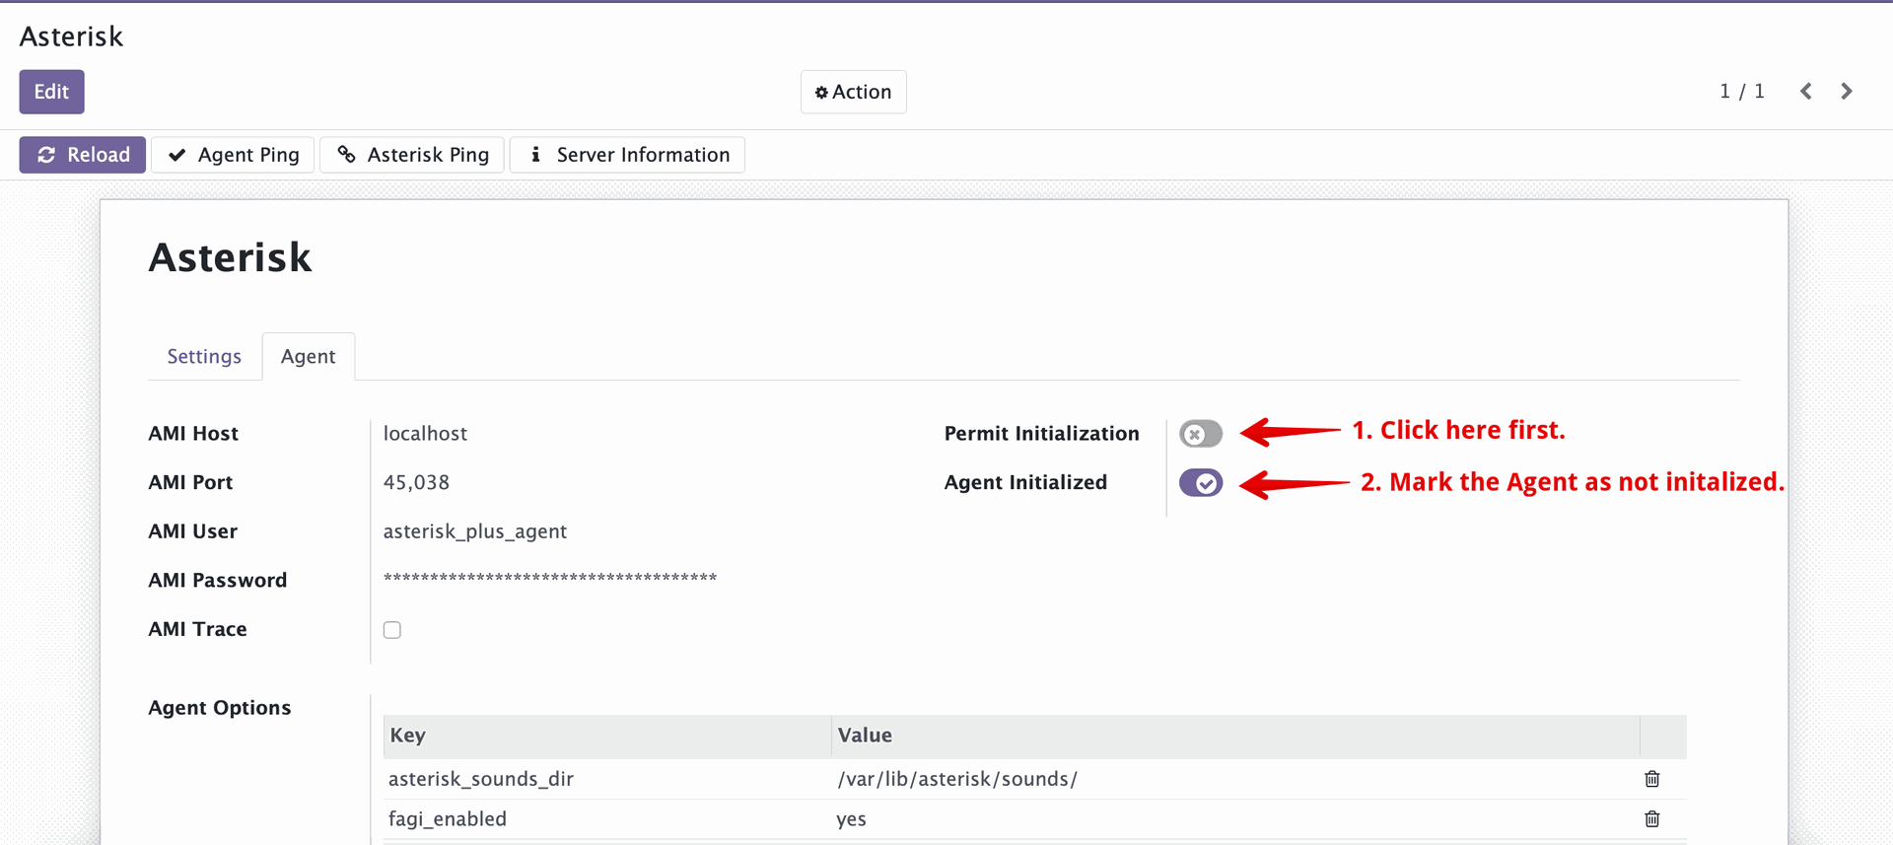Screen dimensions: 1893x845
Task: Select the asterisk_sounds_dir key cell
Action: click(x=607, y=779)
